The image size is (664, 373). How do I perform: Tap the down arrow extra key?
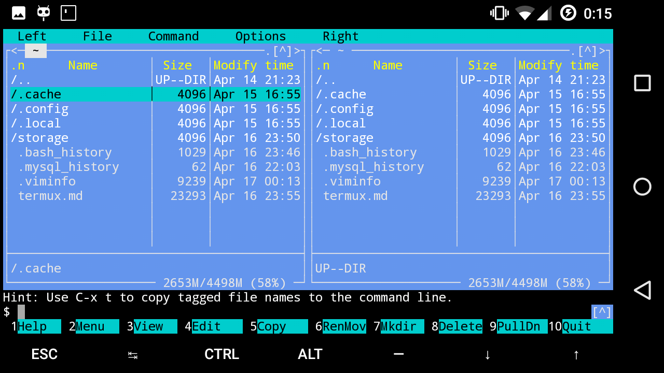(x=487, y=355)
